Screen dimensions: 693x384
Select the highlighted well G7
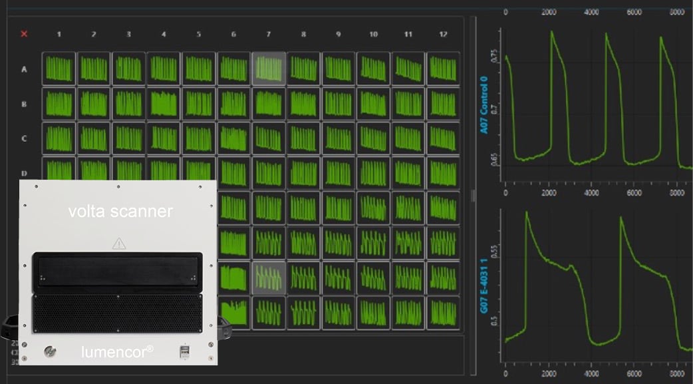pyautogui.click(x=269, y=277)
